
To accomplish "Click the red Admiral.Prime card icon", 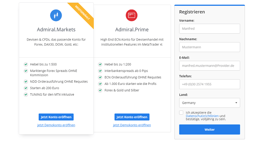I will coord(132,15).
